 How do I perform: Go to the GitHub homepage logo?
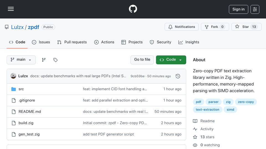tap(133, 9)
